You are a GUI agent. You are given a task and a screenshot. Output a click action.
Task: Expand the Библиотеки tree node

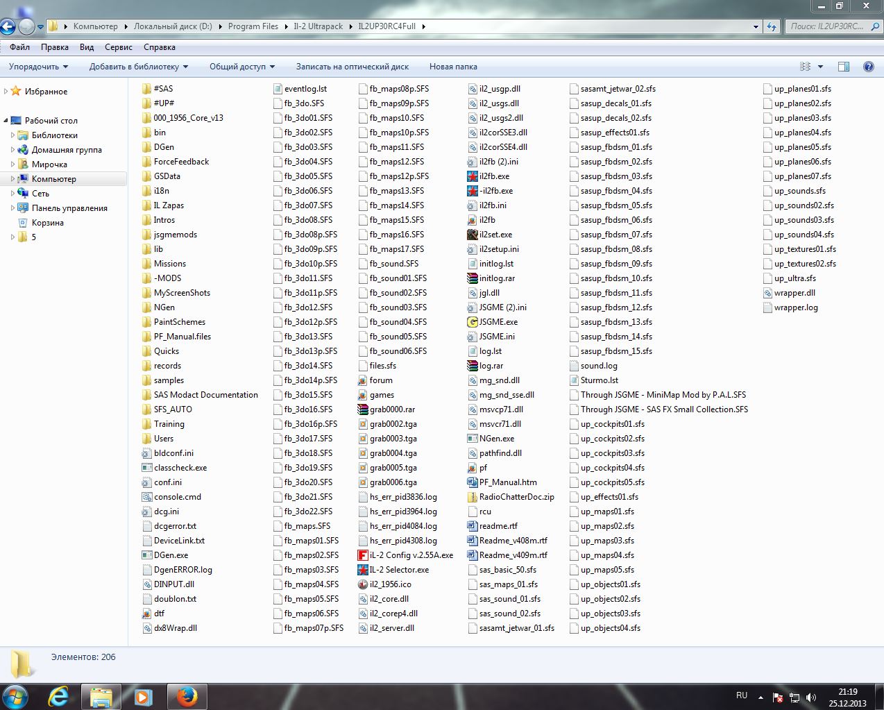click(12, 135)
